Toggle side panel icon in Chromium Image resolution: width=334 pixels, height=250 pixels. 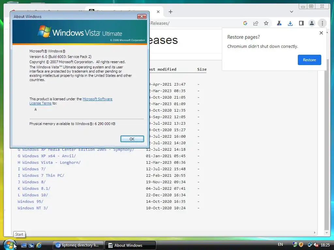coord(301,23)
